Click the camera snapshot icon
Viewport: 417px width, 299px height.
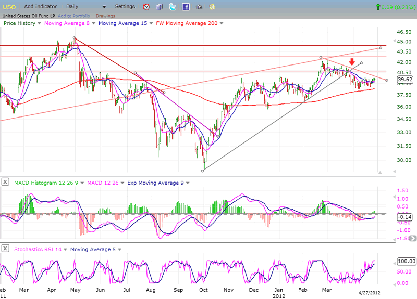pyautogui.click(x=199, y=7)
